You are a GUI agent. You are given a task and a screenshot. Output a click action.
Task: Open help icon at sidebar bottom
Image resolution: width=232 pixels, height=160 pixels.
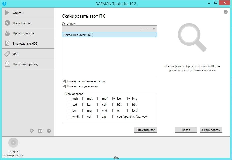49,131
